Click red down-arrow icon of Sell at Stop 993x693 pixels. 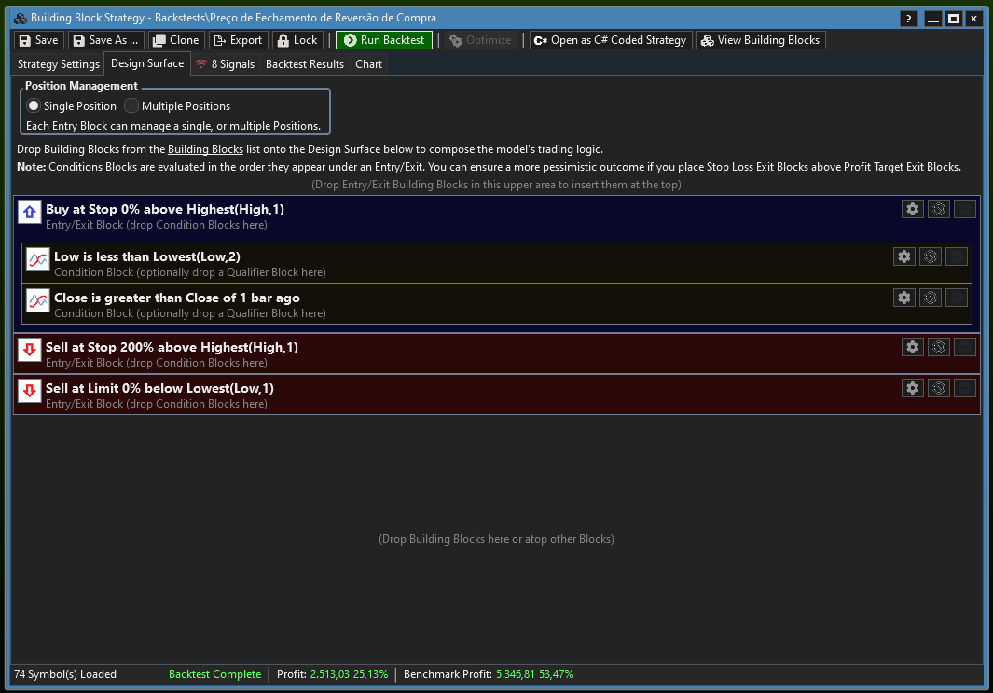(x=29, y=350)
